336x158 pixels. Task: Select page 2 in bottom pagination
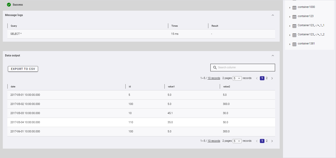267,141
